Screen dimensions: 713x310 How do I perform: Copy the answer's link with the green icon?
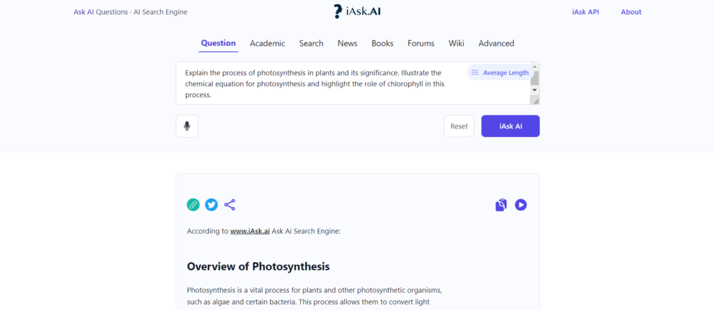[194, 204]
